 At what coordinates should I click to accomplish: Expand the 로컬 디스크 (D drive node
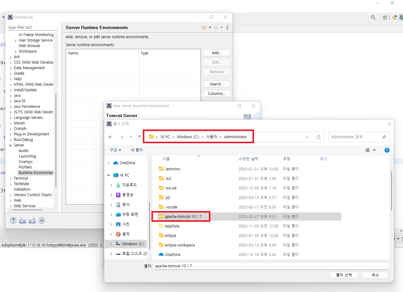tap(111, 254)
